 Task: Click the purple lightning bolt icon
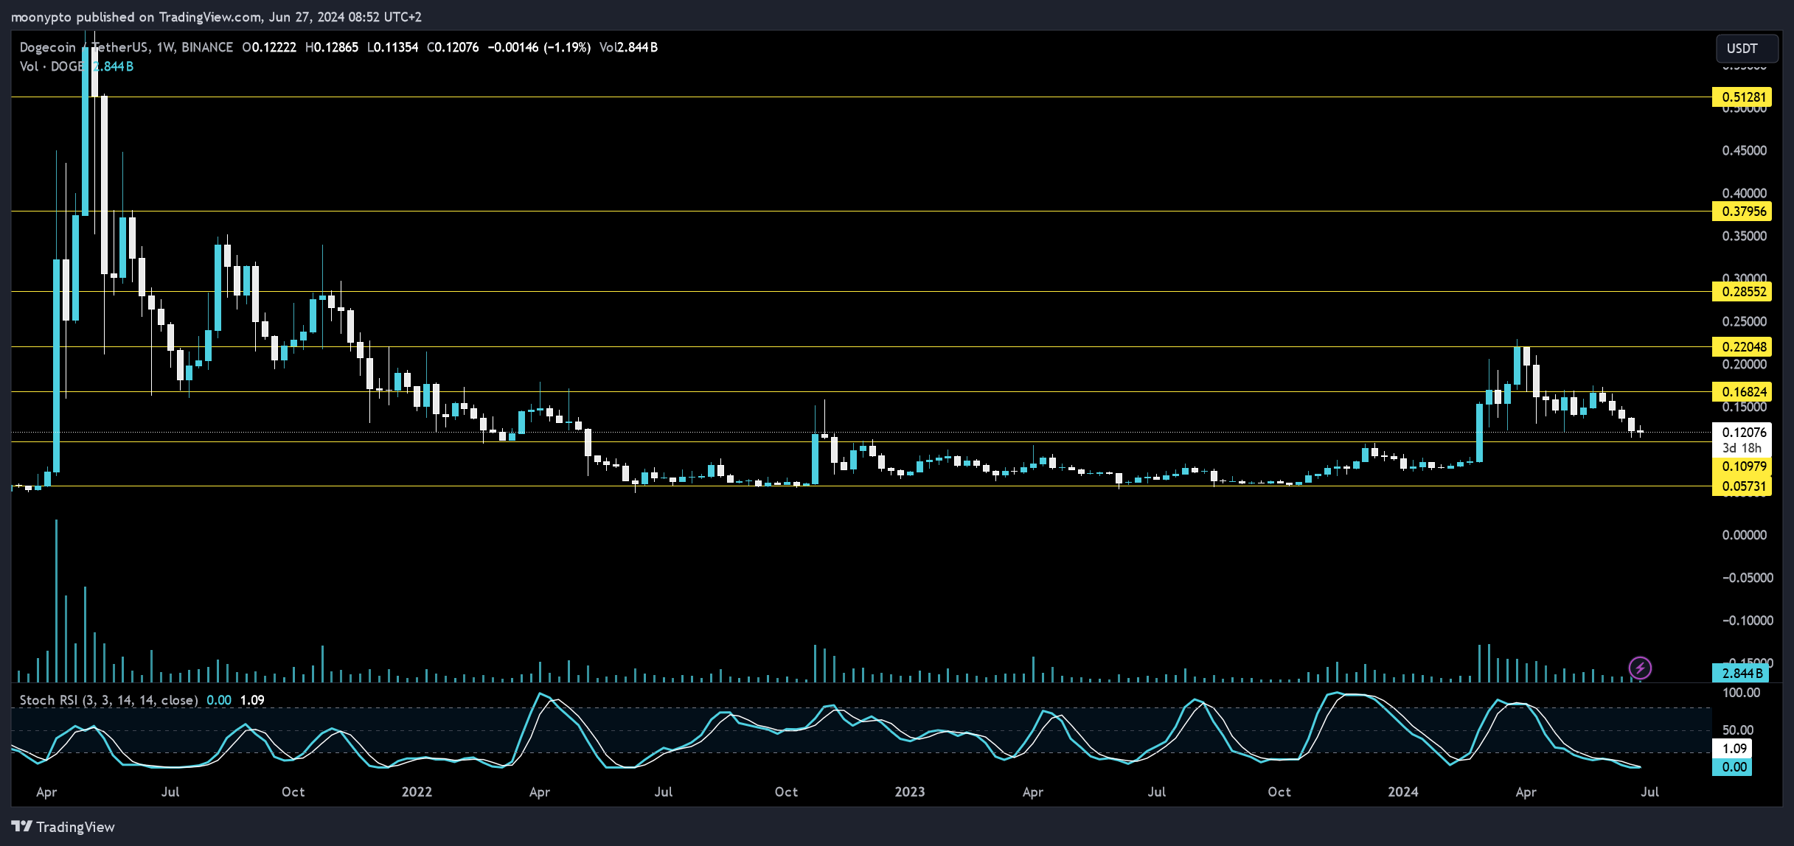[1640, 668]
